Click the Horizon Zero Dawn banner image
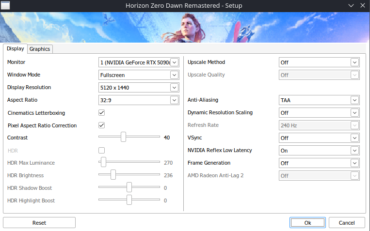 tap(185, 27)
